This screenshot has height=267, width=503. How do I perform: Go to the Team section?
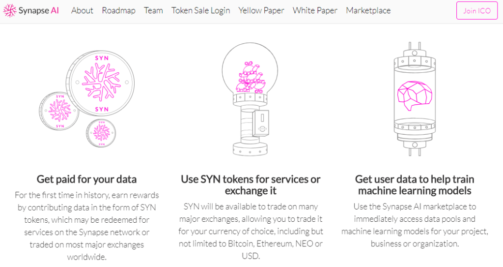pyautogui.click(x=153, y=11)
